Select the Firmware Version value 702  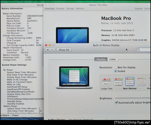[x=29, y=28]
